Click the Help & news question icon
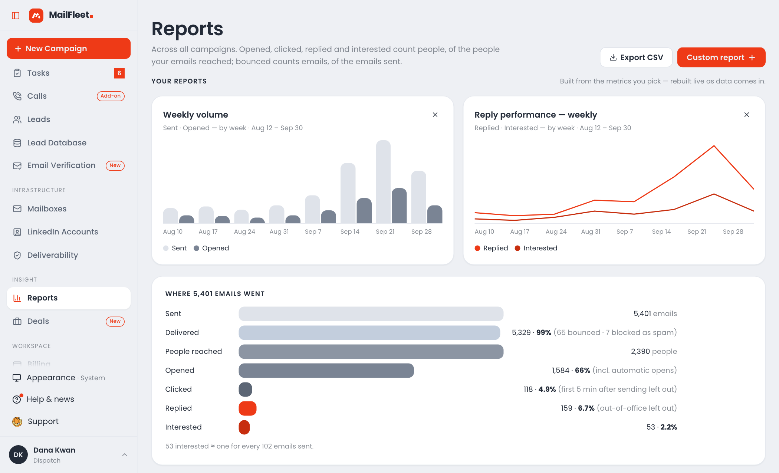 coord(17,399)
